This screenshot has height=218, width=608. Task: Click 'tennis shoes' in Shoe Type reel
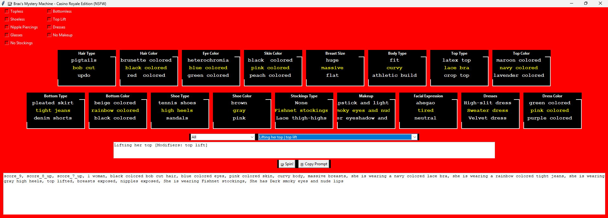(x=177, y=103)
